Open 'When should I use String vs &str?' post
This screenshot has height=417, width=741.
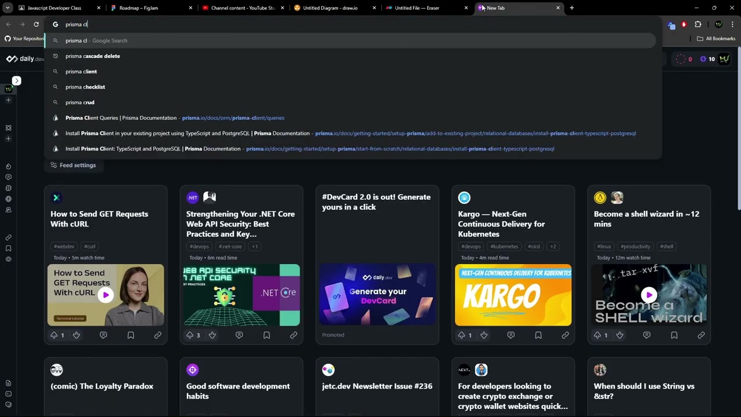(x=644, y=391)
